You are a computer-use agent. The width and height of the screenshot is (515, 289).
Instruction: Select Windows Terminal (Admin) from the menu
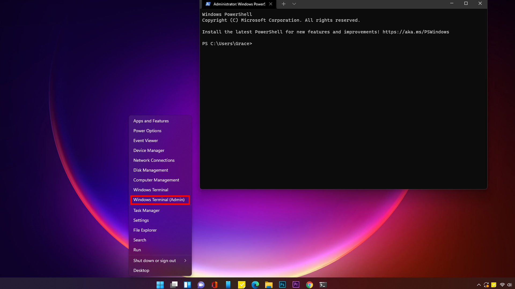(159, 200)
